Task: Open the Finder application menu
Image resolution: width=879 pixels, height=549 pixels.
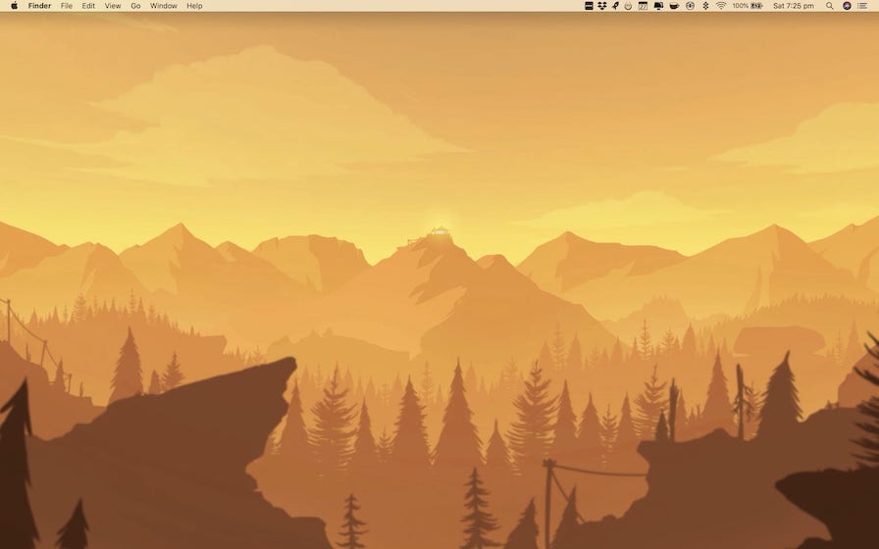Action: pos(39,6)
